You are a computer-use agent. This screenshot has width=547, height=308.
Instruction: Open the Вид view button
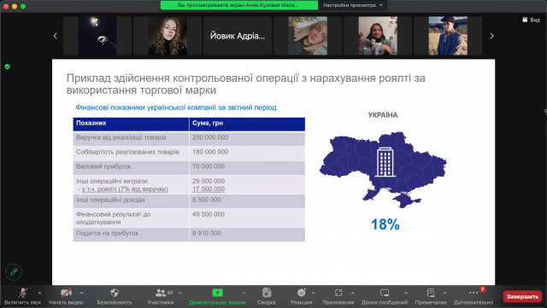click(531, 20)
